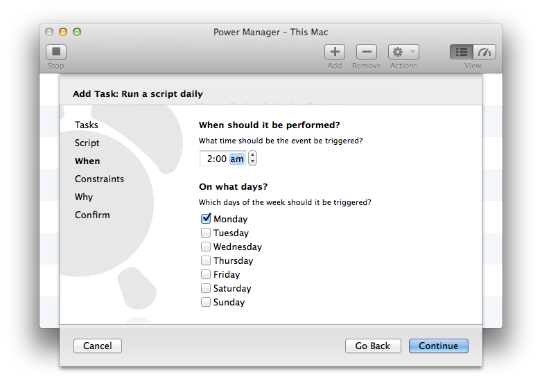
Task: Increase time with stepper up arrow
Action: pyautogui.click(x=253, y=155)
